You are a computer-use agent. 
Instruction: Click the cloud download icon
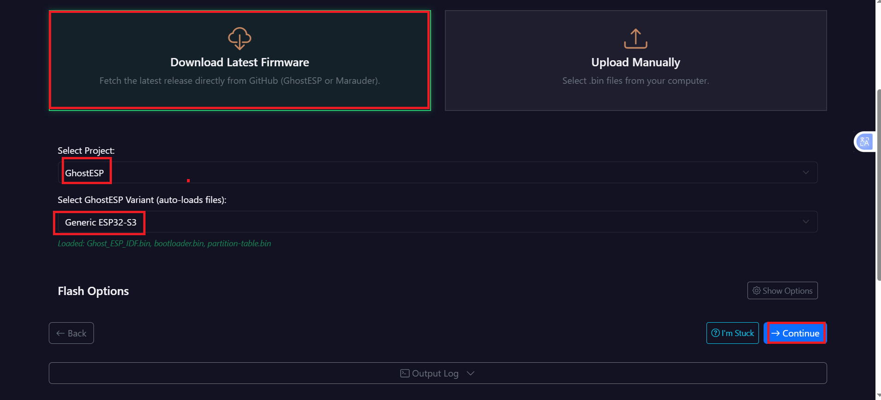point(239,38)
